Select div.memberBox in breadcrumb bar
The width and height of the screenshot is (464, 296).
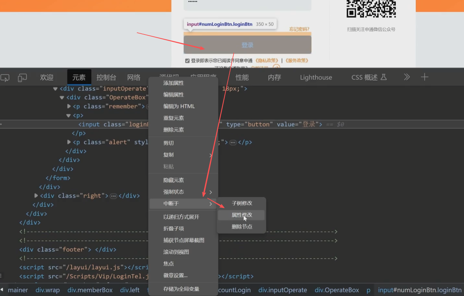[90, 290]
